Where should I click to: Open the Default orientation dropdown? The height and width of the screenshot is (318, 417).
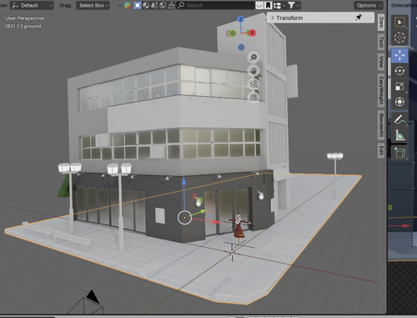[32, 5]
